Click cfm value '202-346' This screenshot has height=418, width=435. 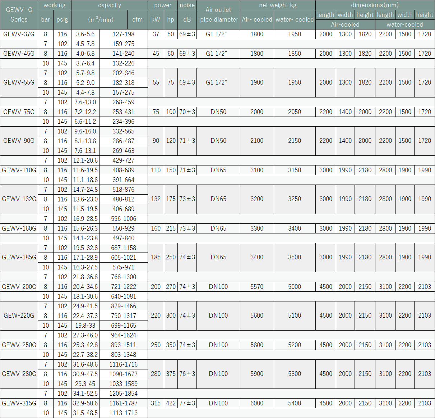(124, 73)
